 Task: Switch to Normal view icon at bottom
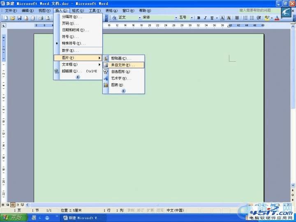[x=3, y=205]
